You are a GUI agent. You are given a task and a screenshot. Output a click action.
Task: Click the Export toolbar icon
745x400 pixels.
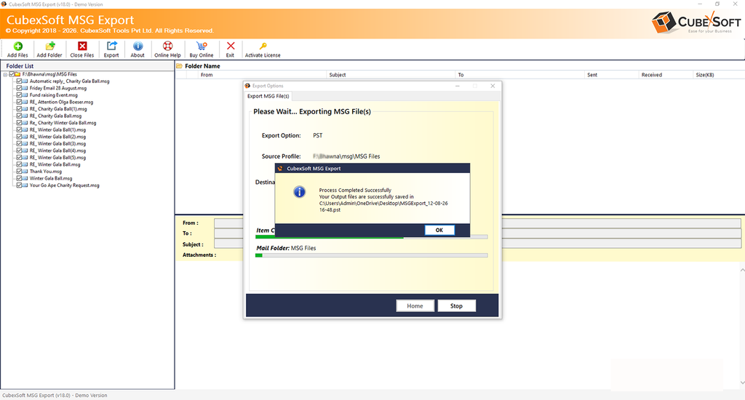(x=111, y=46)
